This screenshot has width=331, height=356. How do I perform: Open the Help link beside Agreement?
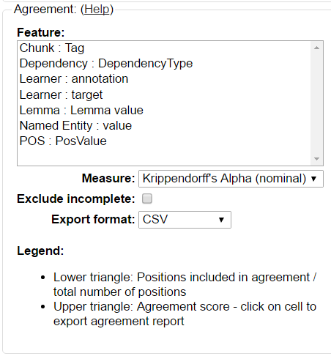point(97,10)
